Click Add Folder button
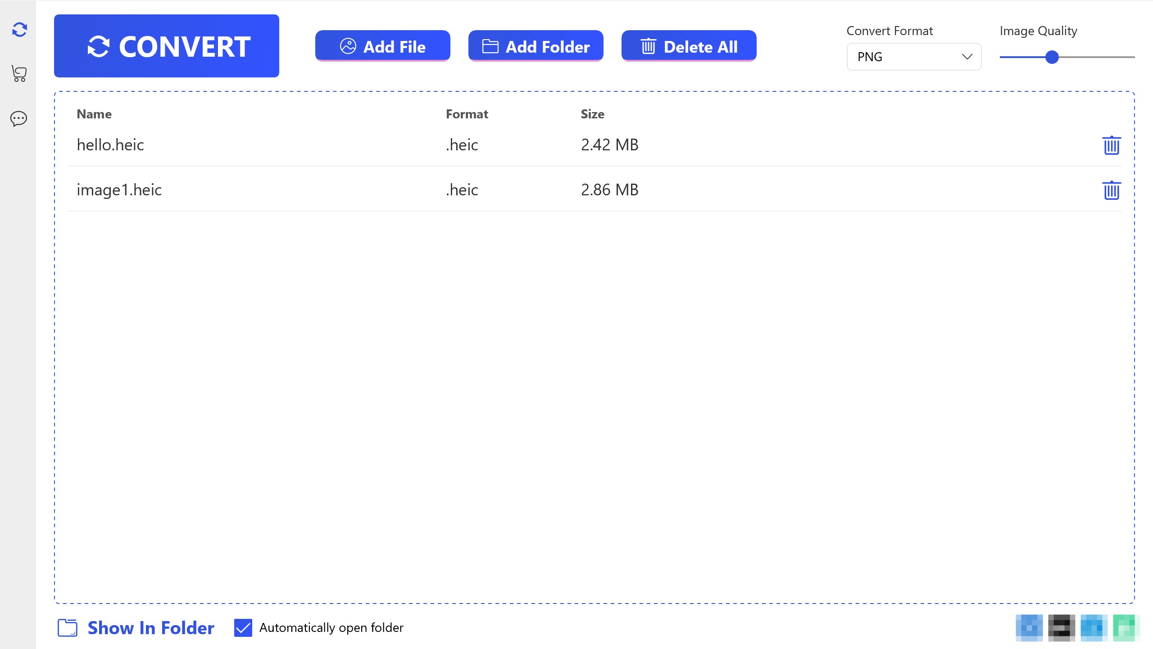1153x649 pixels. (536, 46)
